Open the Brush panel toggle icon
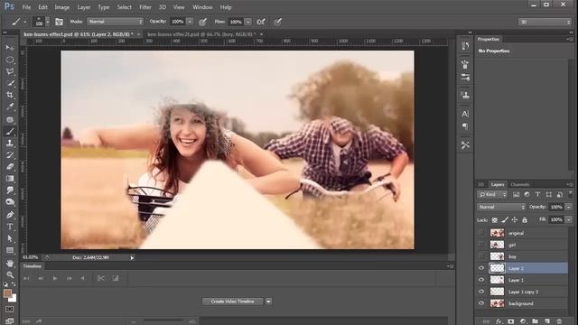The width and height of the screenshot is (578, 325). (x=59, y=22)
